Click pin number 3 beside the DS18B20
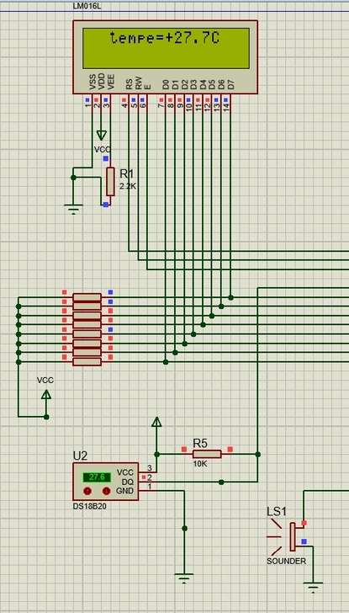Screen dimensions: 349x613 tap(149, 468)
